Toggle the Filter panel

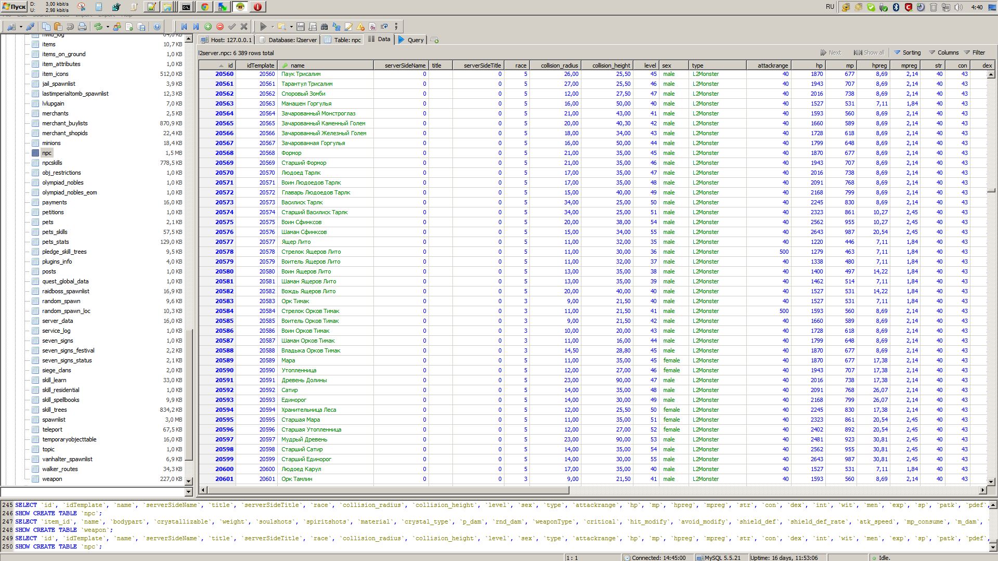[975, 53]
